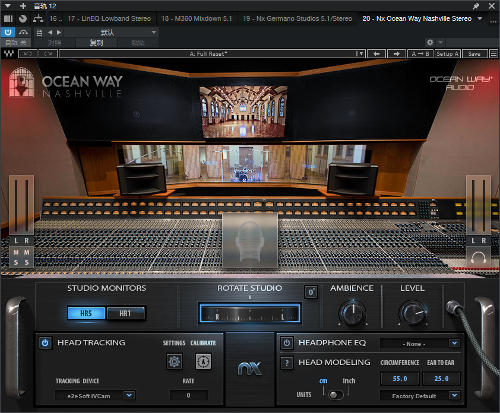Go to the next host preset arrow
This screenshot has width=500, height=413.
(x=59, y=32)
